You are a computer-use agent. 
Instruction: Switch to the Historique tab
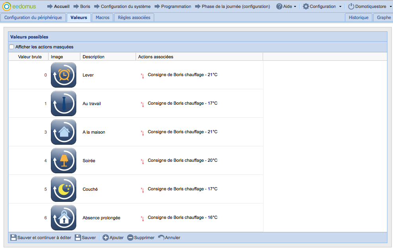click(x=359, y=17)
